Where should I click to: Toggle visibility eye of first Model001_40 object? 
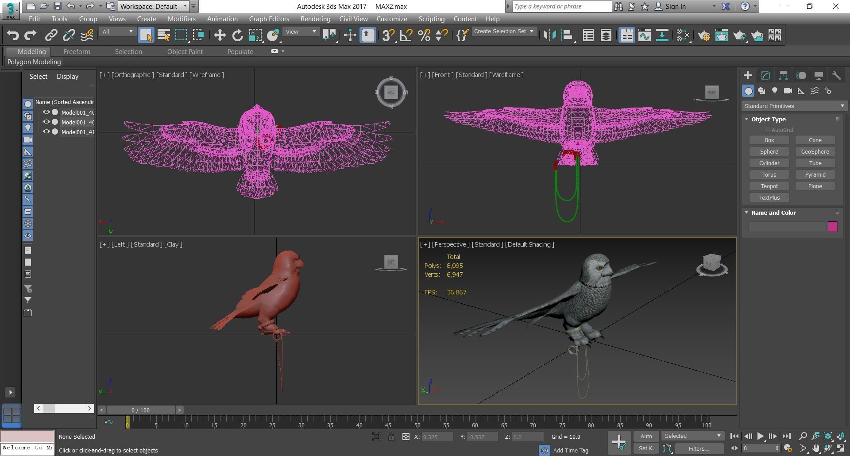[x=46, y=112]
